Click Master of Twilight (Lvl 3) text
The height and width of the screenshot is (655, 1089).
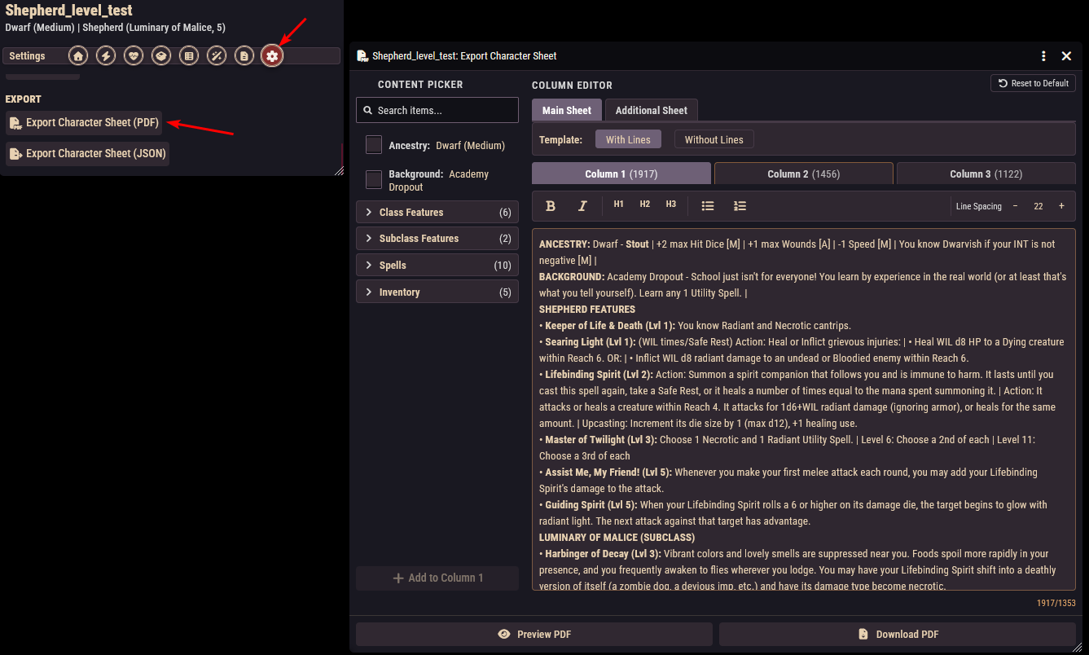tap(600, 439)
